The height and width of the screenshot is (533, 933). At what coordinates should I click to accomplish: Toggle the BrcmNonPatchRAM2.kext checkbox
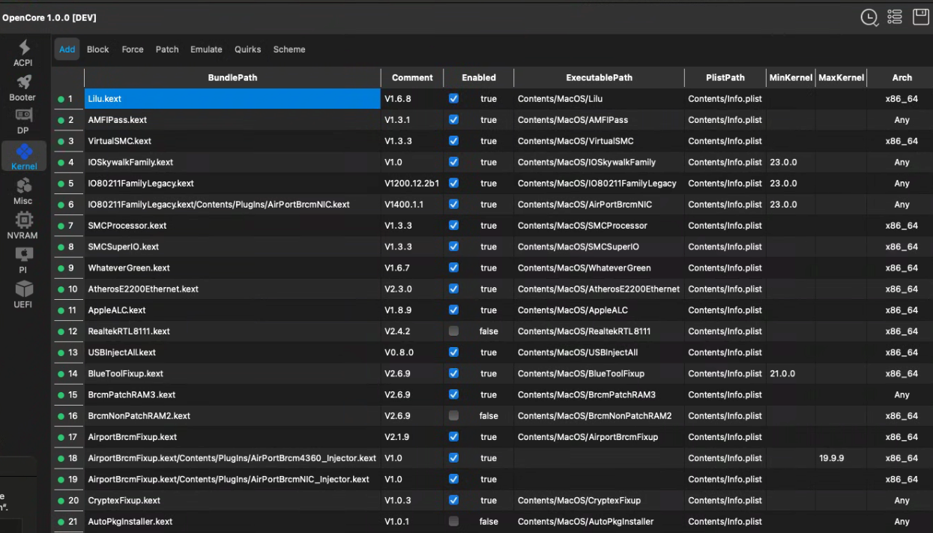point(453,416)
